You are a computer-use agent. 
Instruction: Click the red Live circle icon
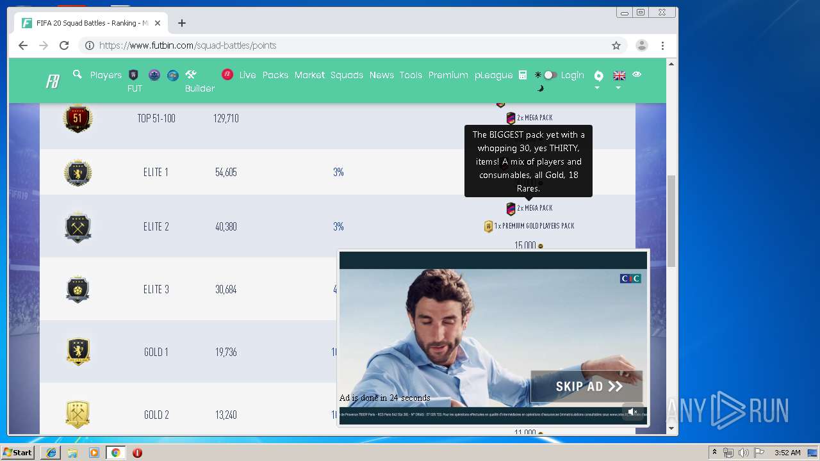point(227,75)
